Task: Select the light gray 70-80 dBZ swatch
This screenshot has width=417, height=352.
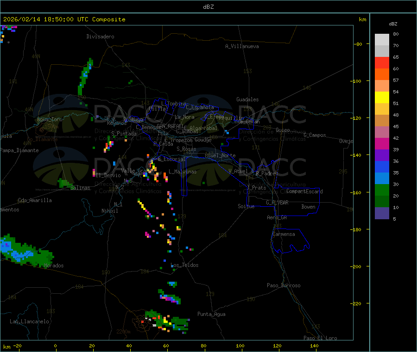Action: pyautogui.click(x=382, y=40)
